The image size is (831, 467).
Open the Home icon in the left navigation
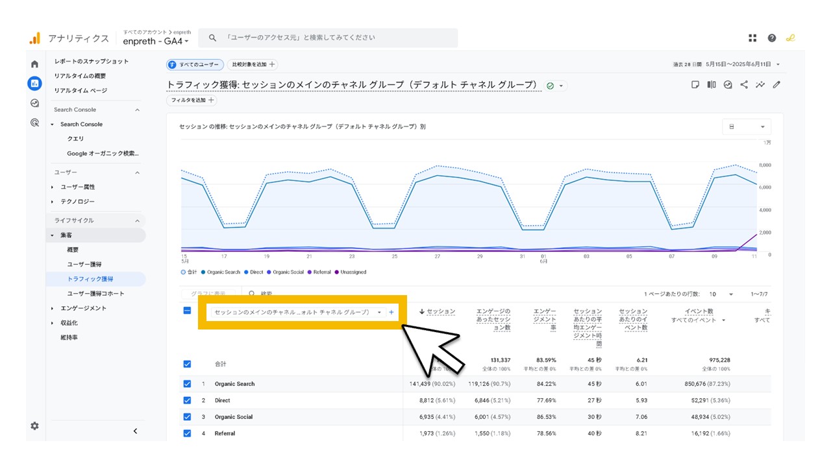[34, 64]
